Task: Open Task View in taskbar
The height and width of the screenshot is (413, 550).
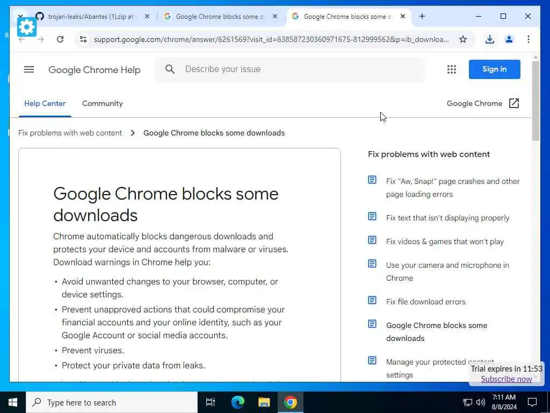Action: point(211,402)
